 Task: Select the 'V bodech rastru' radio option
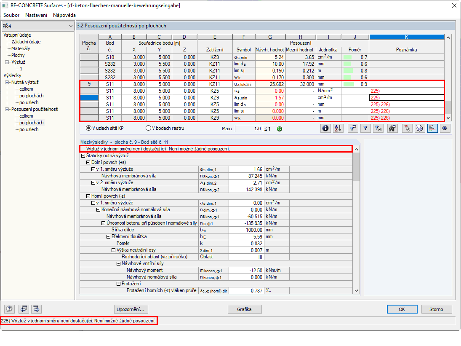(x=149, y=128)
